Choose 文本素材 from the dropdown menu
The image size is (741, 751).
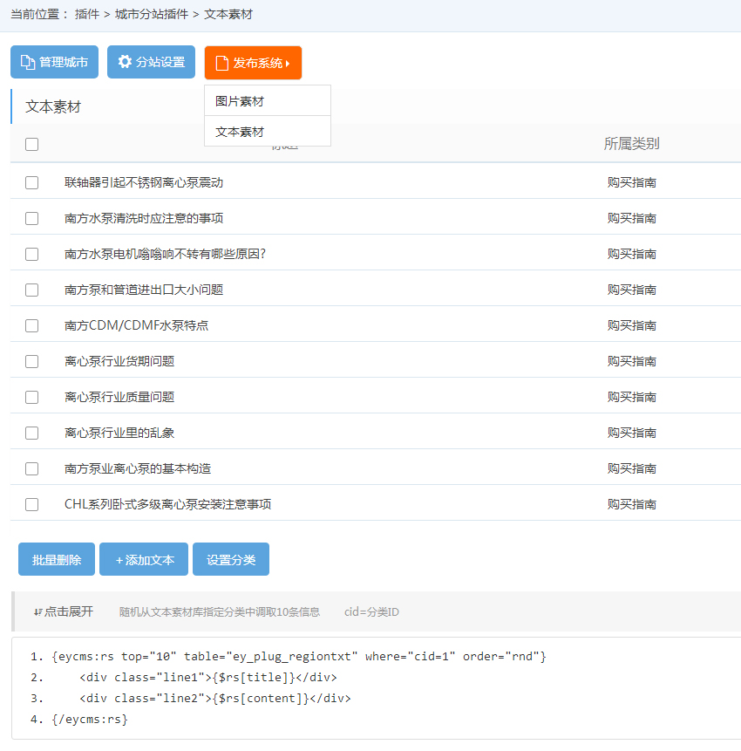pyautogui.click(x=240, y=132)
